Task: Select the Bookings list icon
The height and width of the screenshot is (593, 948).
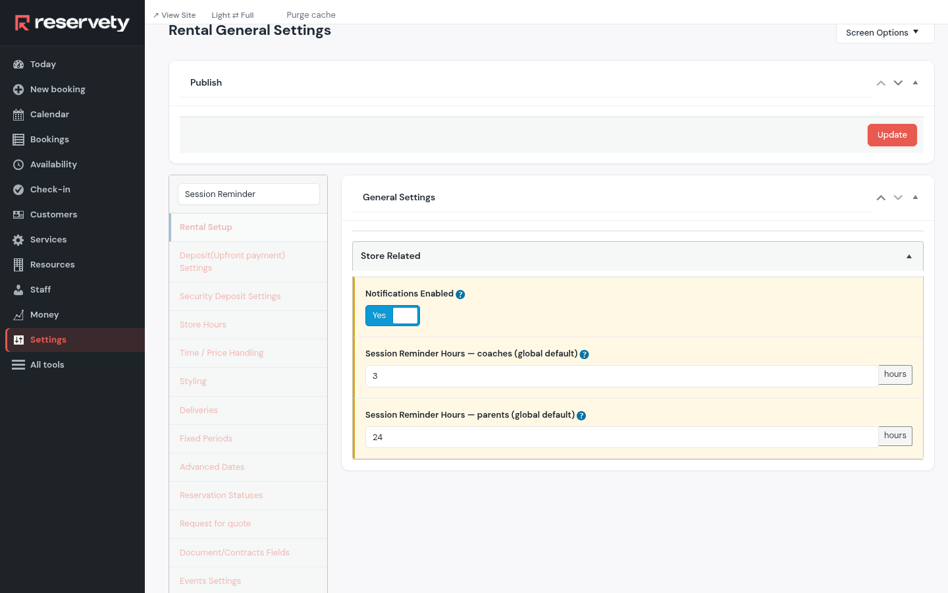Action: (18, 140)
